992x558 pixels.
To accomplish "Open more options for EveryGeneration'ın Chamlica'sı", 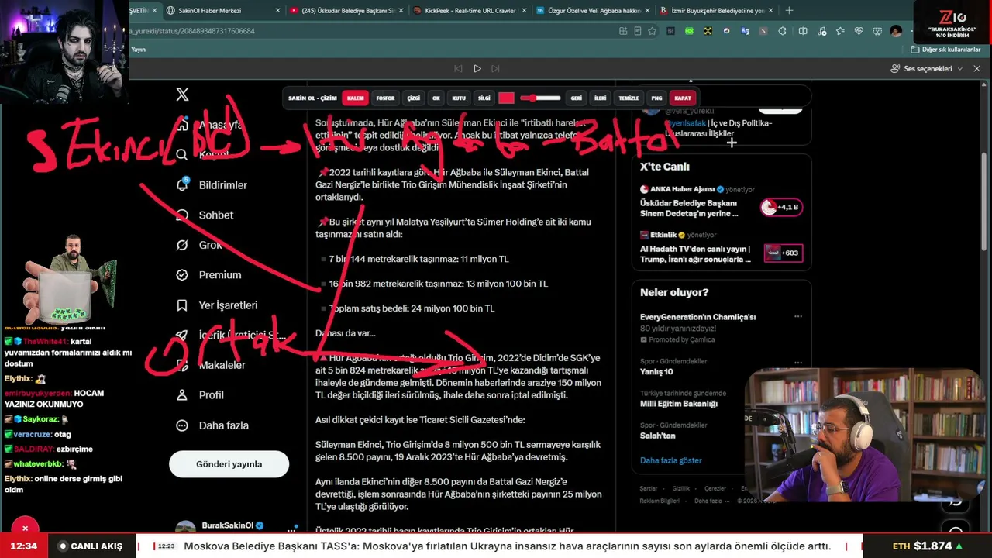I will (798, 317).
